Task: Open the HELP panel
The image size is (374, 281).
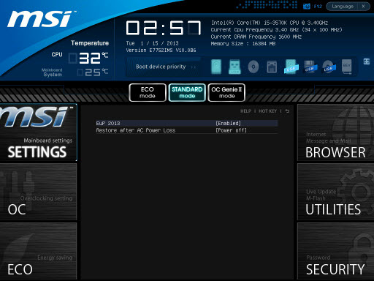Action: [x=245, y=111]
